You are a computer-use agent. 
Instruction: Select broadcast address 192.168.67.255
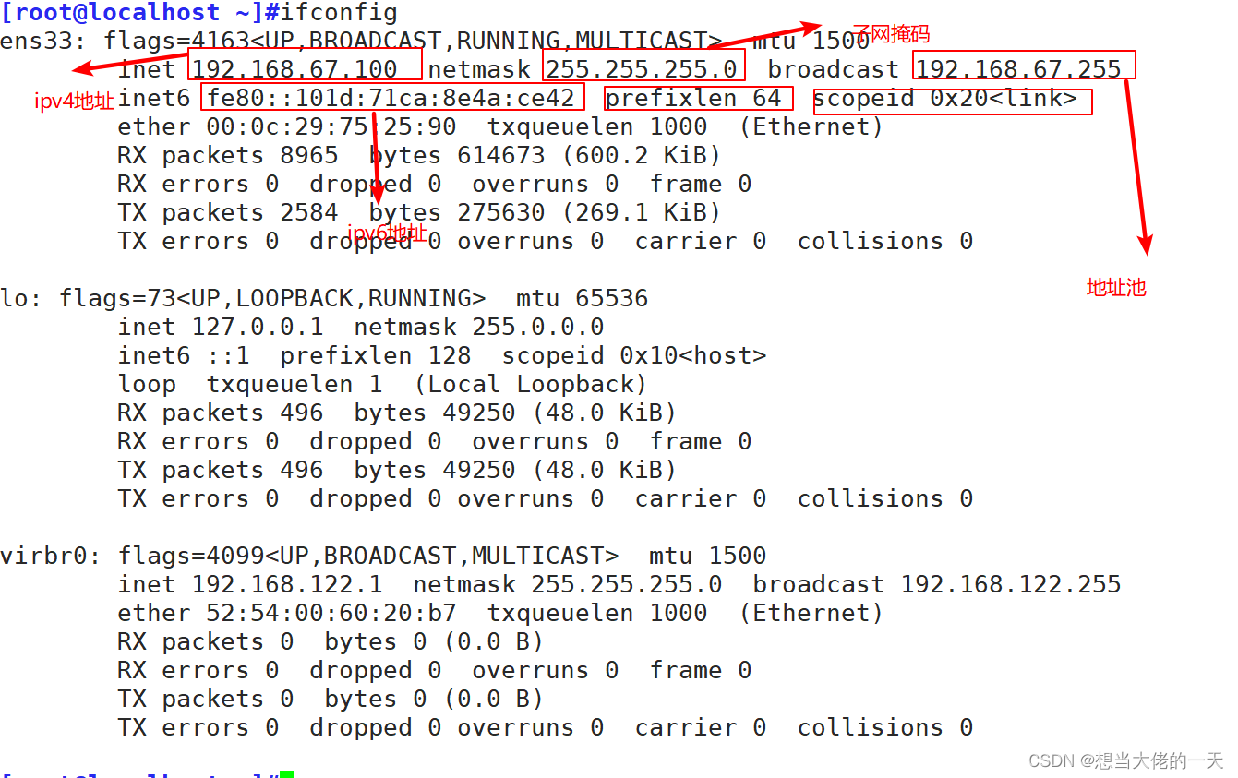[1018, 69]
